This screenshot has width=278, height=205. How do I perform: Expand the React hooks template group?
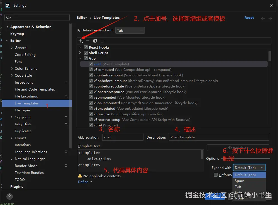80,47
